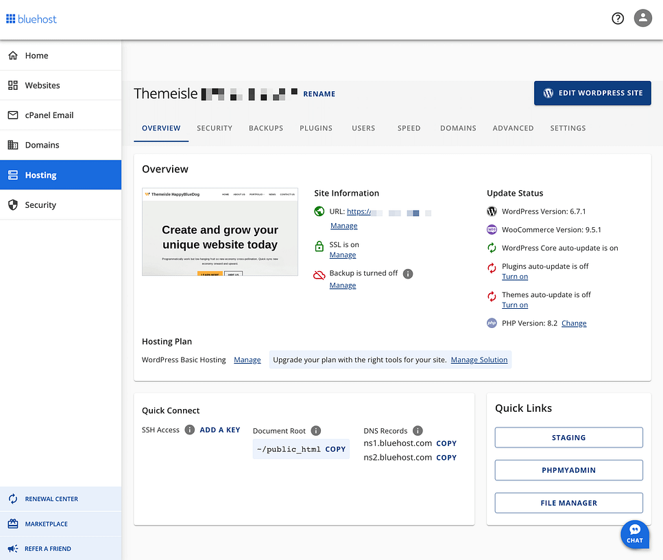Click the help question mark icon
Image resolution: width=663 pixels, height=560 pixels.
coord(618,19)
